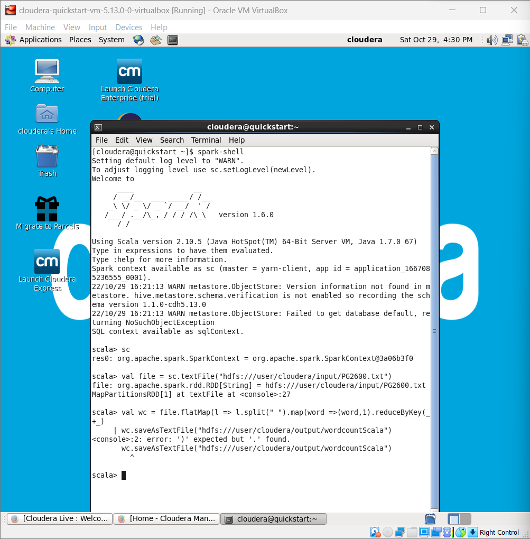530x539 pixels.
Task: Click terminal scrollbar up arrow
Action: (434, 151)
